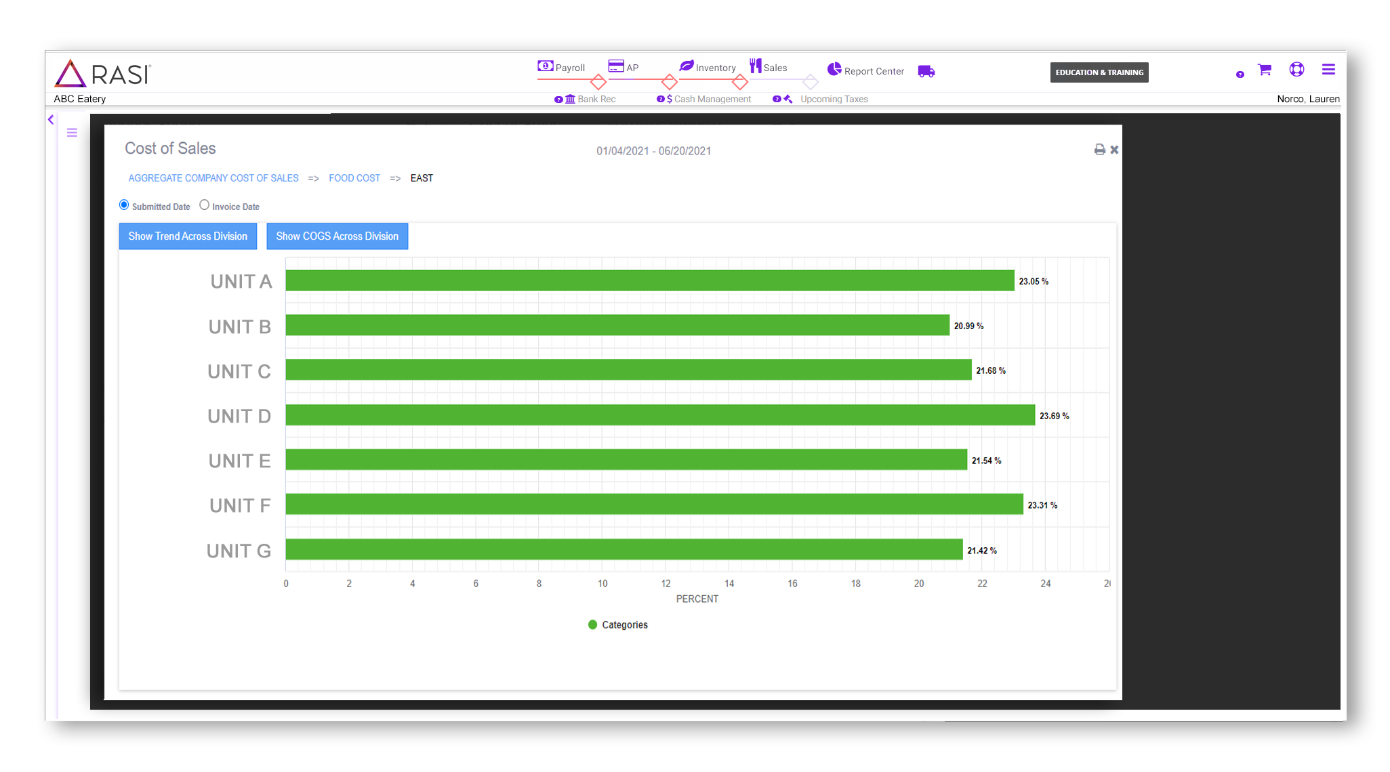Click the FOOD COST breadcrumb link
Image resolution: width=1390 pixels, height=772 pixels.
tap(353, 179)
